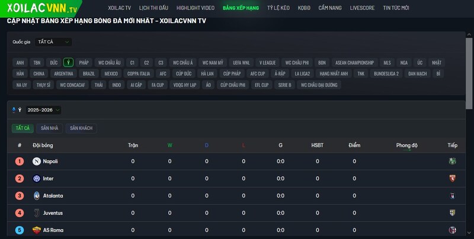Click the Atalanta club crest
474x239 pixels.
pos(37,196)
